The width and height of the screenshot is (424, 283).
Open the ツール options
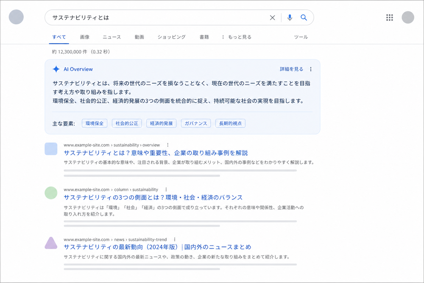(x=301, y=37)
